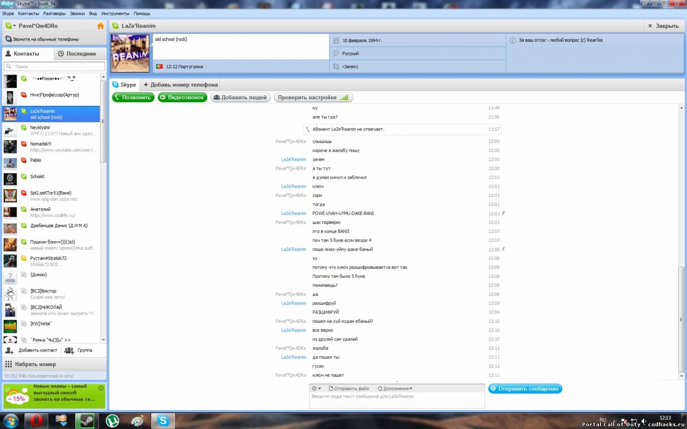The image size is (687, 429).
Task: Click the message text input box
Action: tap(397, 400)
